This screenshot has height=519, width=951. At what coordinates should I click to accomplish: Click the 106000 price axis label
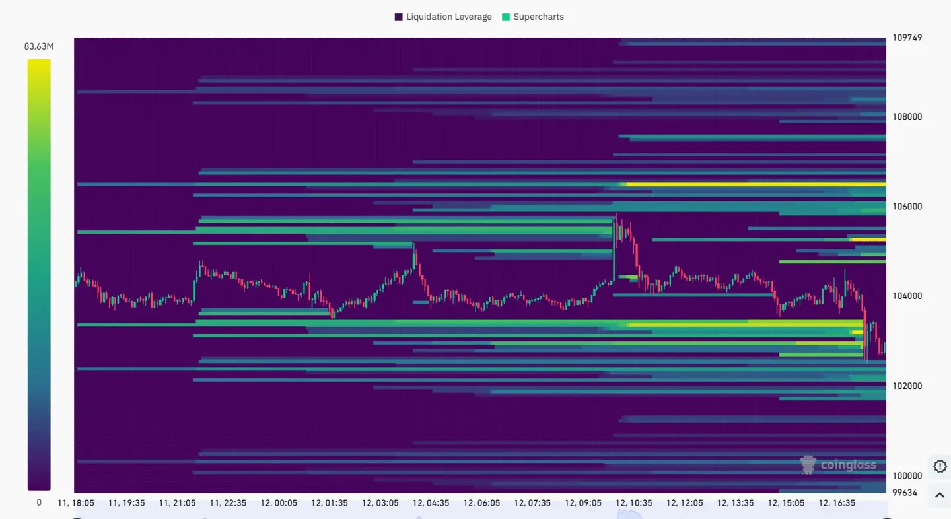[x=907, y=207]
